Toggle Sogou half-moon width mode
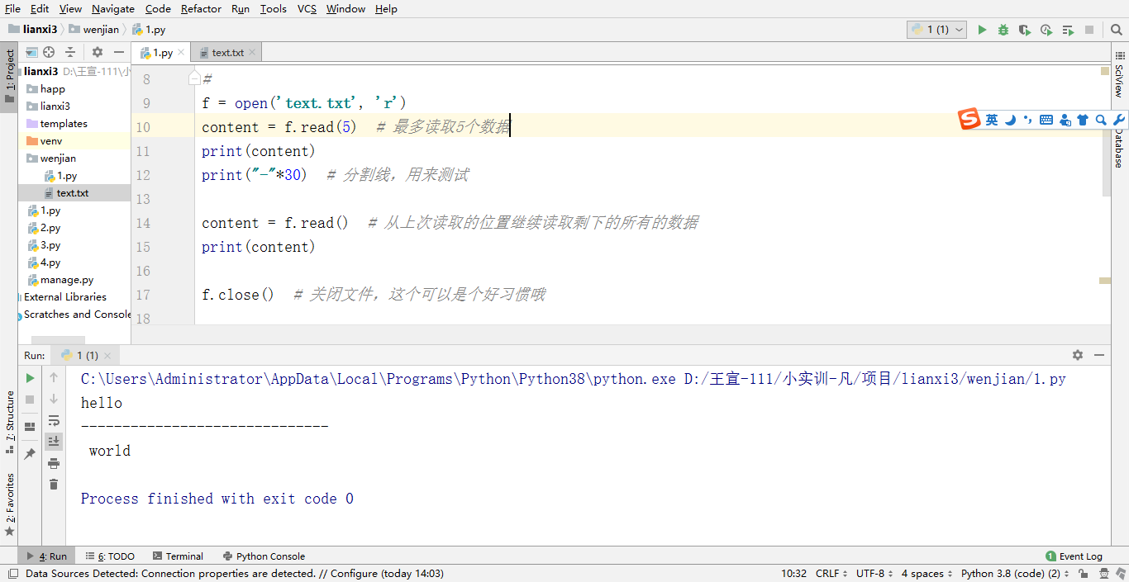The height and width of the screenshot is (582, 1129). [x=1010, y=120]
